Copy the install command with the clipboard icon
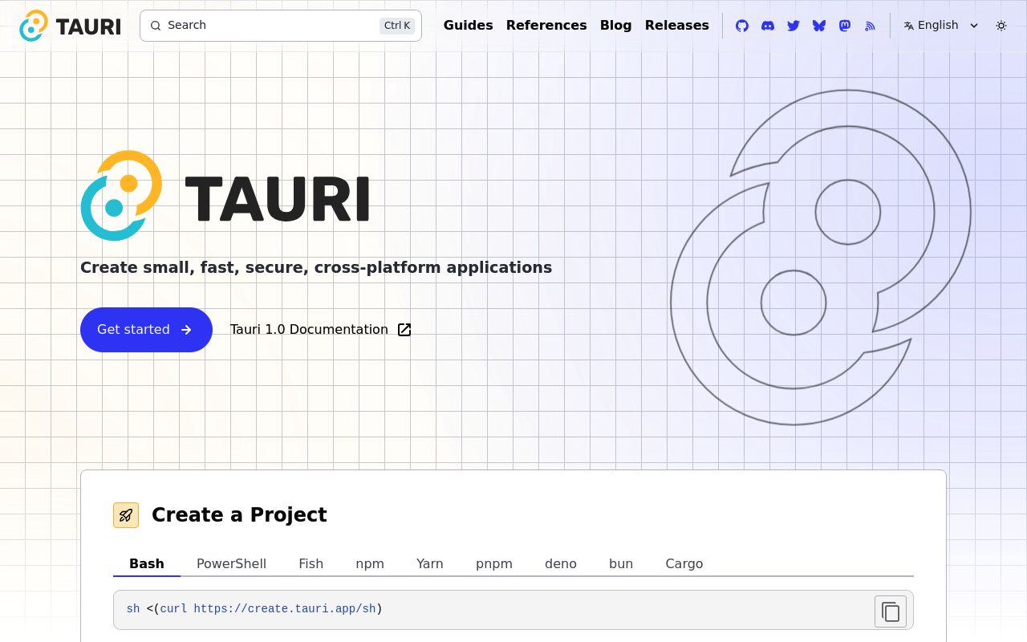This screenshot has height=642, width=1027. click(891, 611)
